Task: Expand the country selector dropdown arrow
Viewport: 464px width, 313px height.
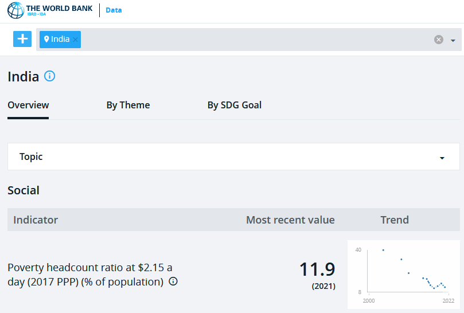Action: point(453,40)
